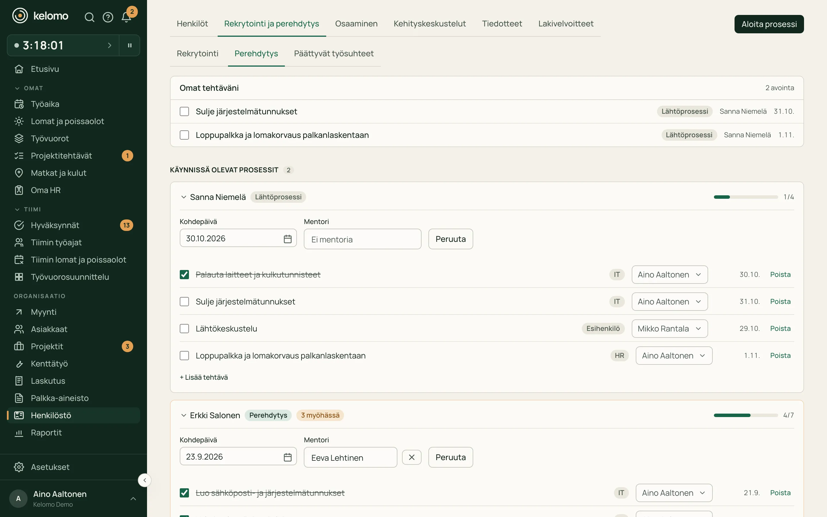Open Rekrytointi sub-tab

tap(197, 53)
